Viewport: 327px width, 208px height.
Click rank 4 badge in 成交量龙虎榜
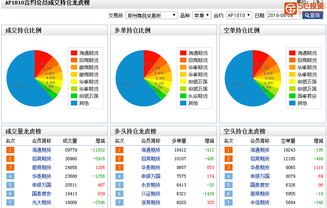[10, 176]
